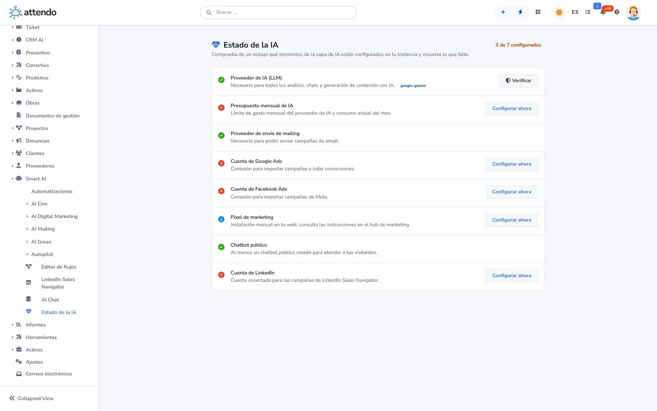The height and width of the screenshot is (411, 657).
Task: Focus the Buscar search field
Action: tap(278, 12)
